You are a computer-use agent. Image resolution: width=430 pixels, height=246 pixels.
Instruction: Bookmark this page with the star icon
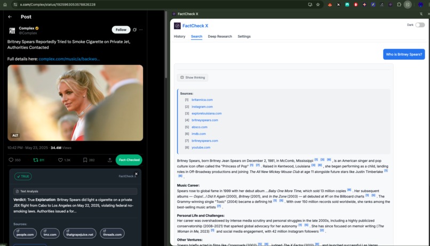coord(318,4)
